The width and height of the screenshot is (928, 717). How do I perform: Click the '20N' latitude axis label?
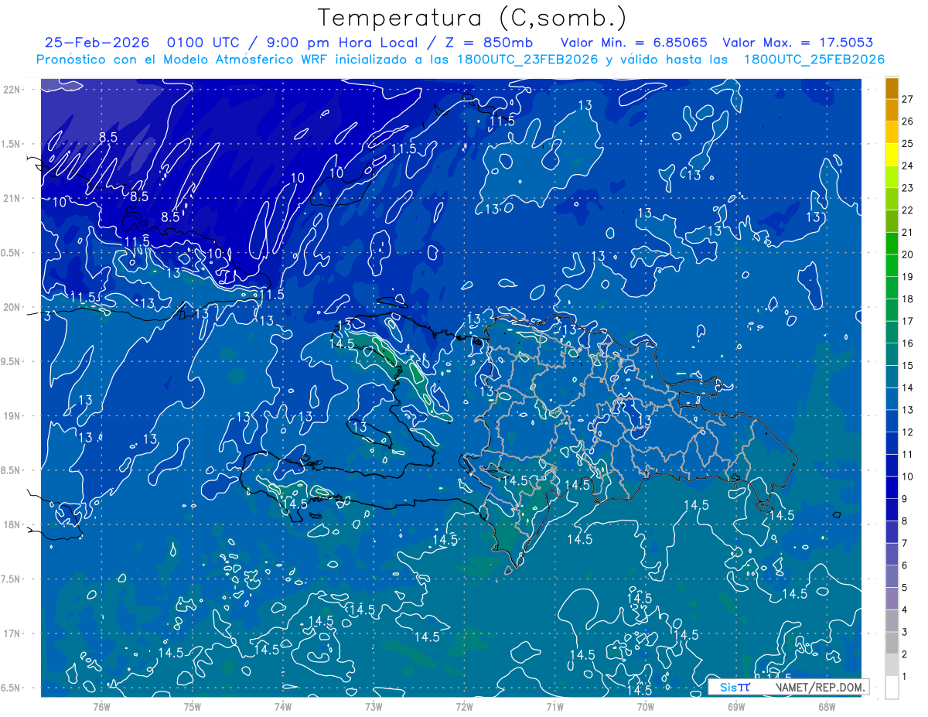(x=12, y=307)
